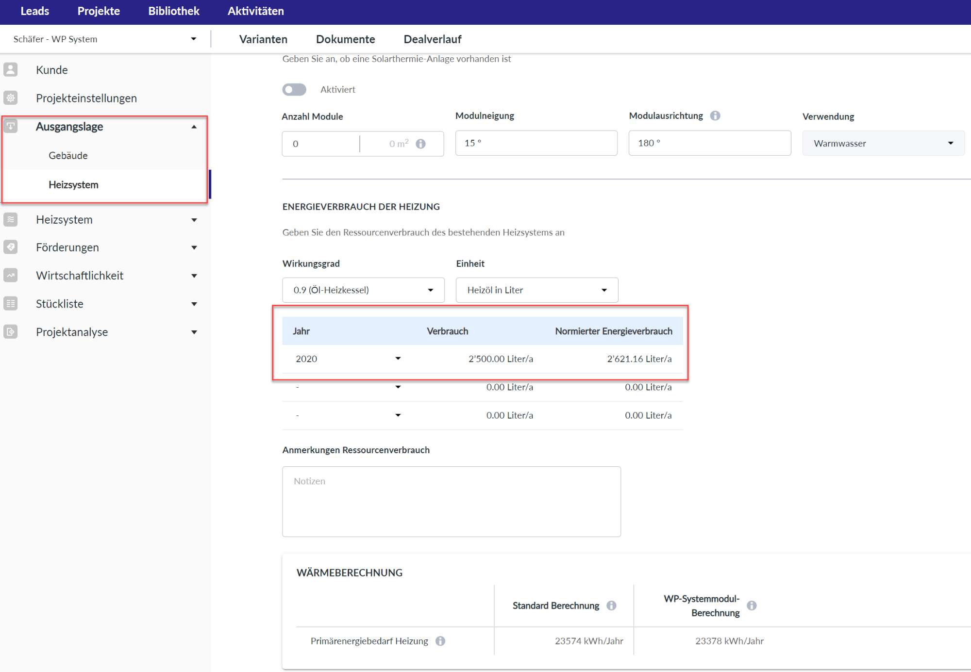Viewport: 971px width, 672px height.
Task: Click the Projekteinstellungen gear icon
Action: click(x=11, y=98)
